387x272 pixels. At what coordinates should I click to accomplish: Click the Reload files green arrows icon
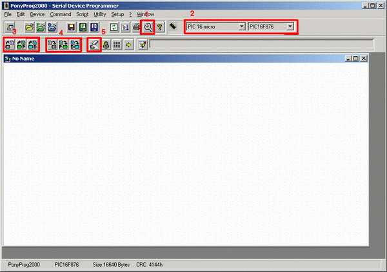click(114, 27)
